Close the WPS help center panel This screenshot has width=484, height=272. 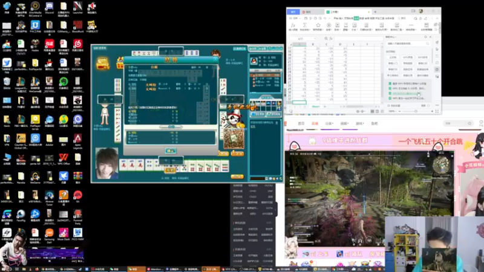430,37
